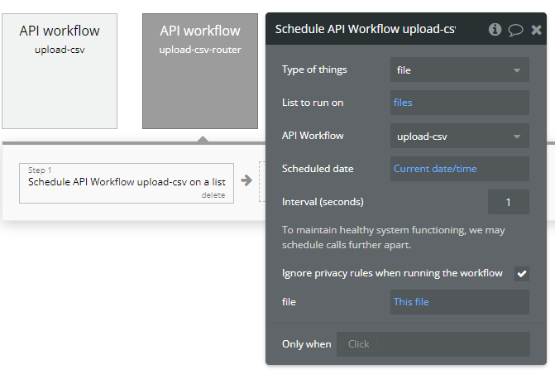The width and height of the screenshot is (555, 374).
Task: Click the arrow icon after Step 1
Action: coord(246,180)
